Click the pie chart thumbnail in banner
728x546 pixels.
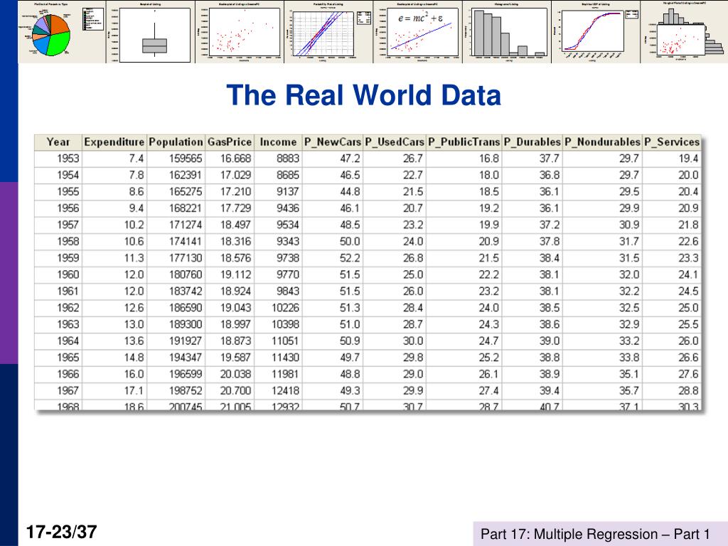tap(62, 31)
